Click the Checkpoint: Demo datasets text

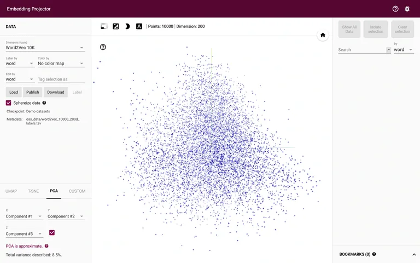pos(28,111)
